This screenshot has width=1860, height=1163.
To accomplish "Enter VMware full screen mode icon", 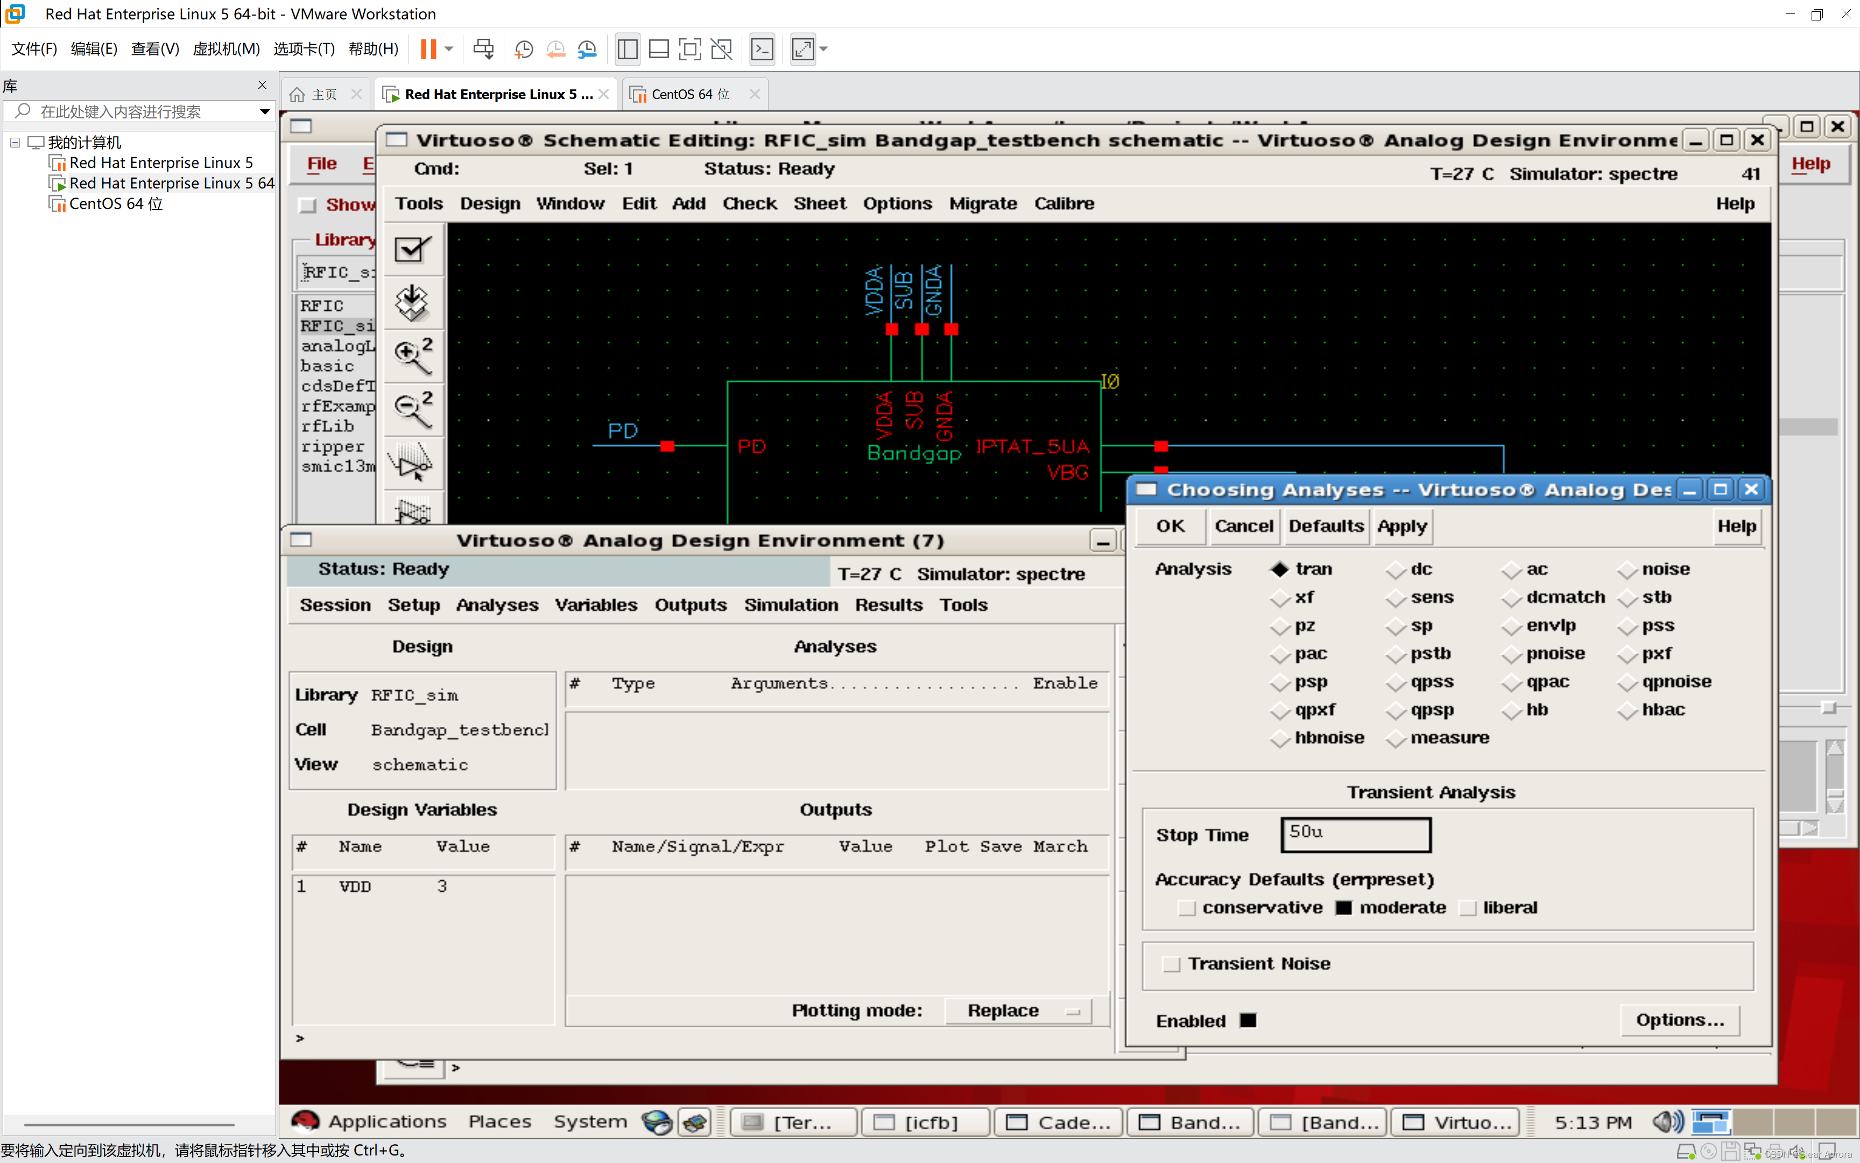I will tap(689, 49).
